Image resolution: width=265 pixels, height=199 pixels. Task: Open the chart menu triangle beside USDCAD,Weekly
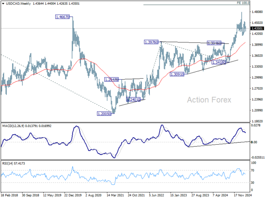point(3,4)
